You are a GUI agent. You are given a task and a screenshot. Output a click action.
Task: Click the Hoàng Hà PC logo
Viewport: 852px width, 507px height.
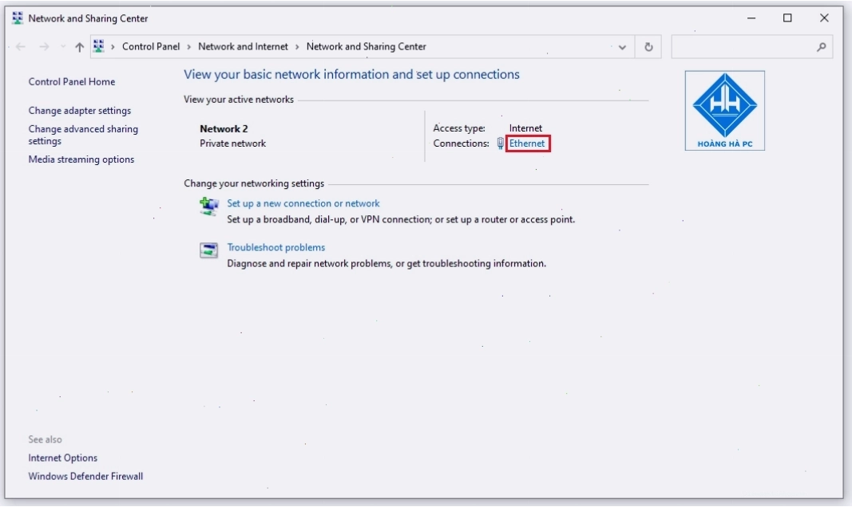pos(725,111)
